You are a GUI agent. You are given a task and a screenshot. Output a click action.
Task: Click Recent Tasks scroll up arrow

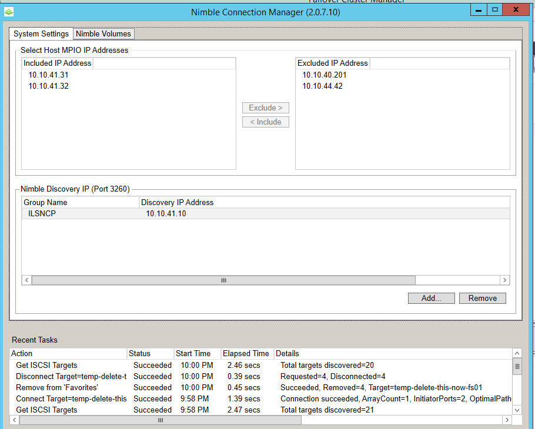(x=517, y=353)
